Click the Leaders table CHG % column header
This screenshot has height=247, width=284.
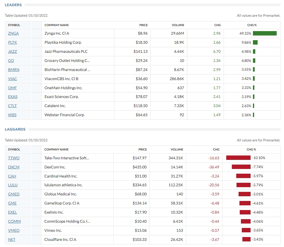[x=252, y=25]
